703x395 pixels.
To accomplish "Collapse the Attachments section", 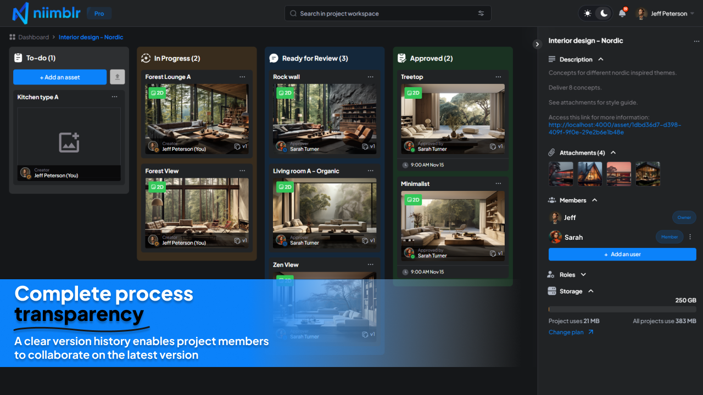I will tap(613, 153).
